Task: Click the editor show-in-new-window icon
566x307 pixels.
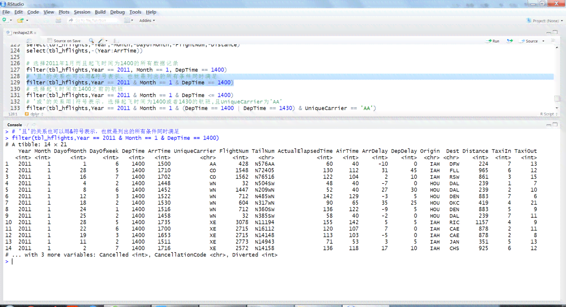Action: pos(29,41)
